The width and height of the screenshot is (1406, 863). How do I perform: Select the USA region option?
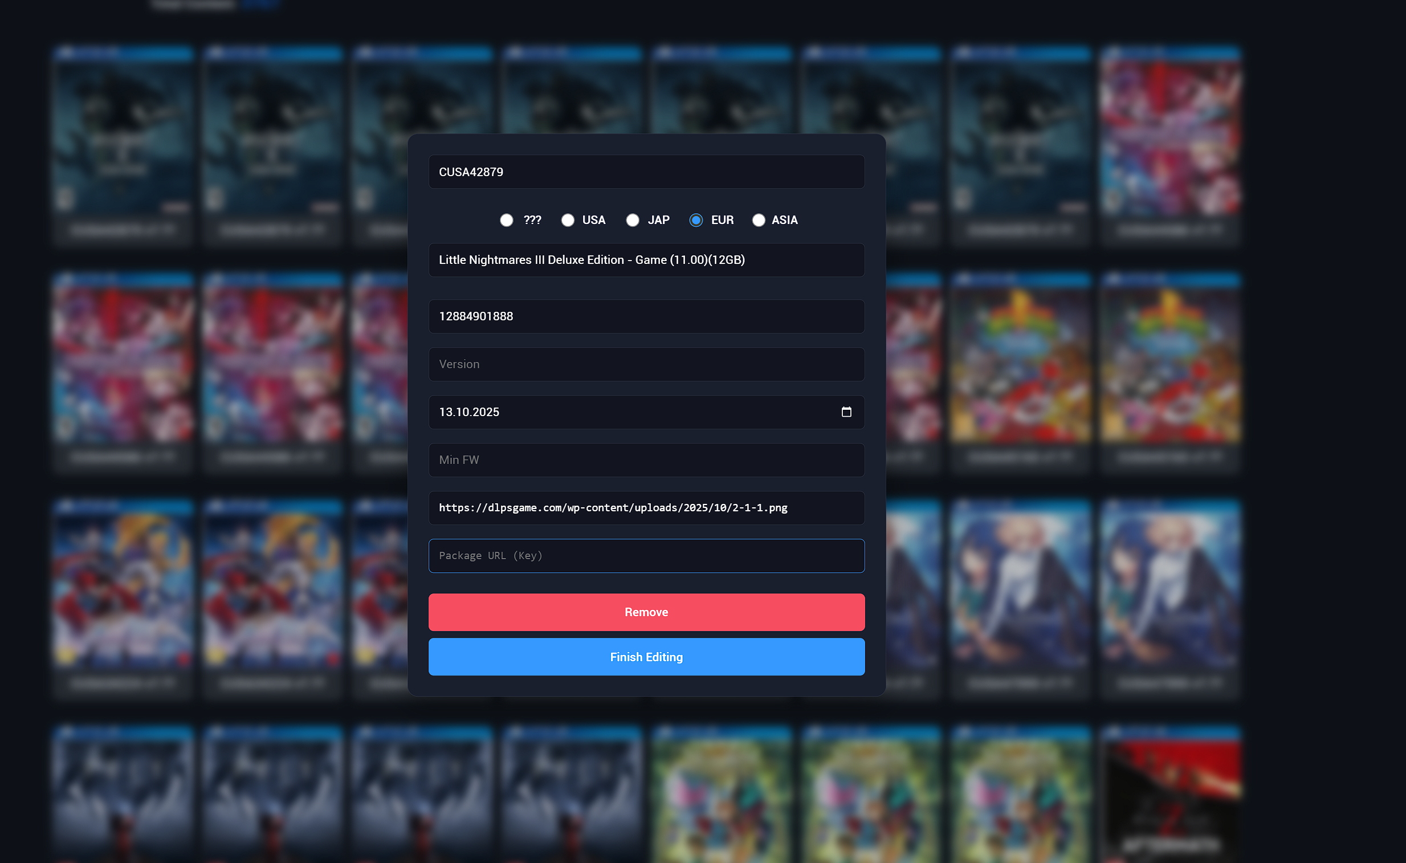567,221
